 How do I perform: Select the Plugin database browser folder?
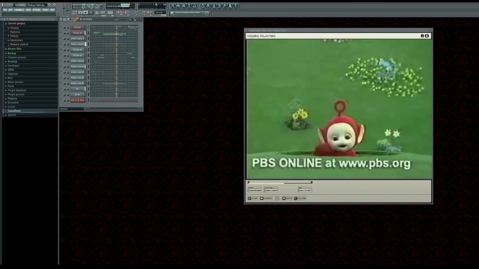[x=31, y=90]
